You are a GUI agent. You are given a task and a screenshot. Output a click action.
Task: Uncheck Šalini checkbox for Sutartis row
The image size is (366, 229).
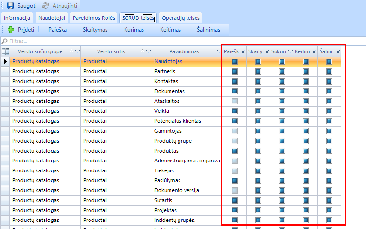(329, 200)
